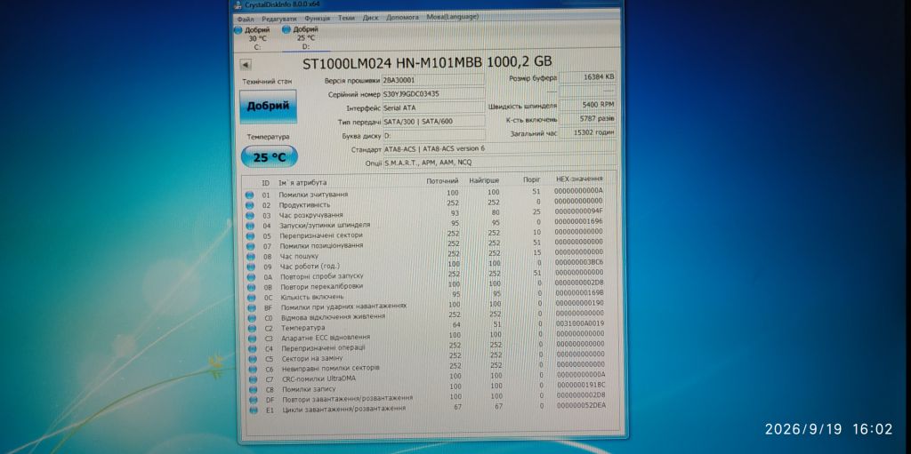Click the Технічний стан label
Image resolution: width=911 pixels, height=454 pixels.
point(267,82)
